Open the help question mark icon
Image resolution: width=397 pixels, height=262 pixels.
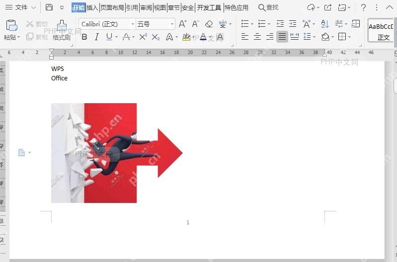tap(363, 7)
